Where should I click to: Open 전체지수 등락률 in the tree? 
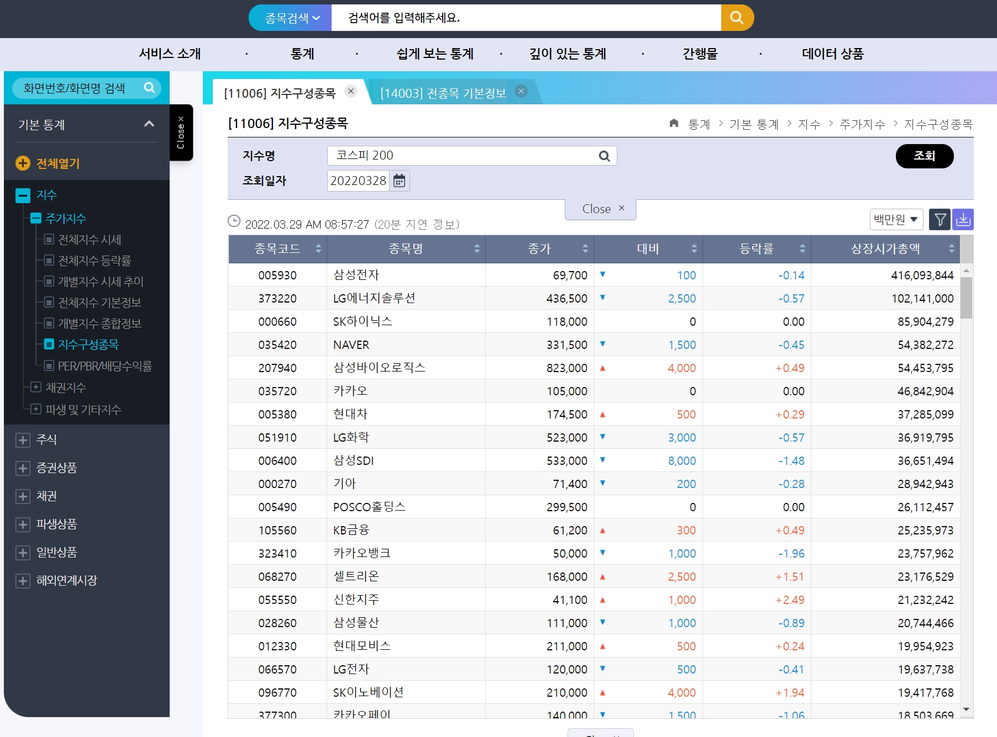pyautogui.click(x=95, y=260)
